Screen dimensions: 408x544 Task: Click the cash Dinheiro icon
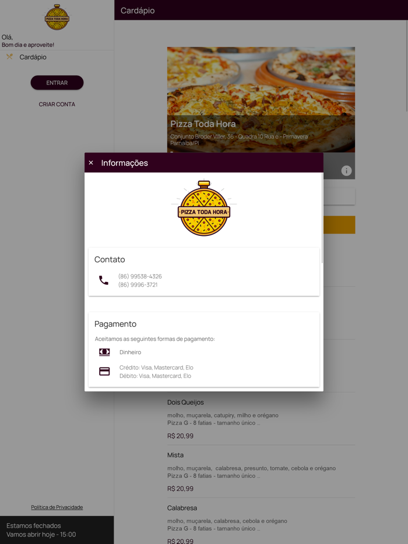(104, 352)
